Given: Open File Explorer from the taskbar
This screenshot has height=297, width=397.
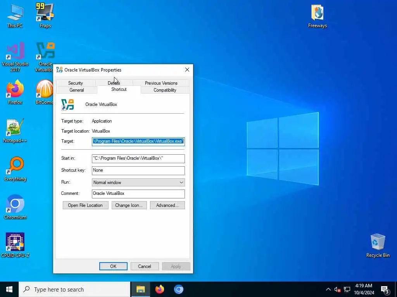Looking at the screenshot, I should [x=140, y=289].
